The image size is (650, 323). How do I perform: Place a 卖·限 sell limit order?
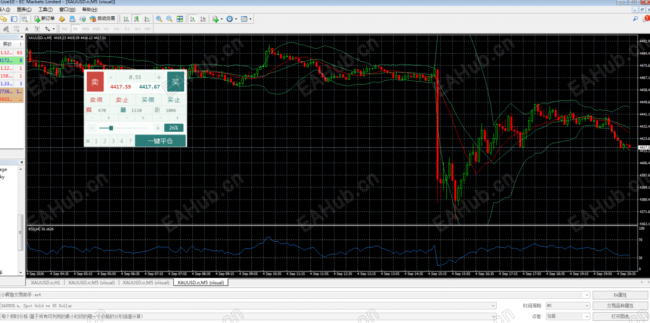96,100
